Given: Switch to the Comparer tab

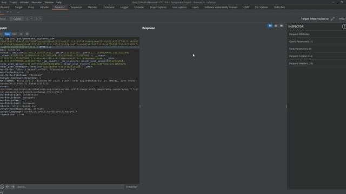Looking at the screenshot, I should [109, 7].
